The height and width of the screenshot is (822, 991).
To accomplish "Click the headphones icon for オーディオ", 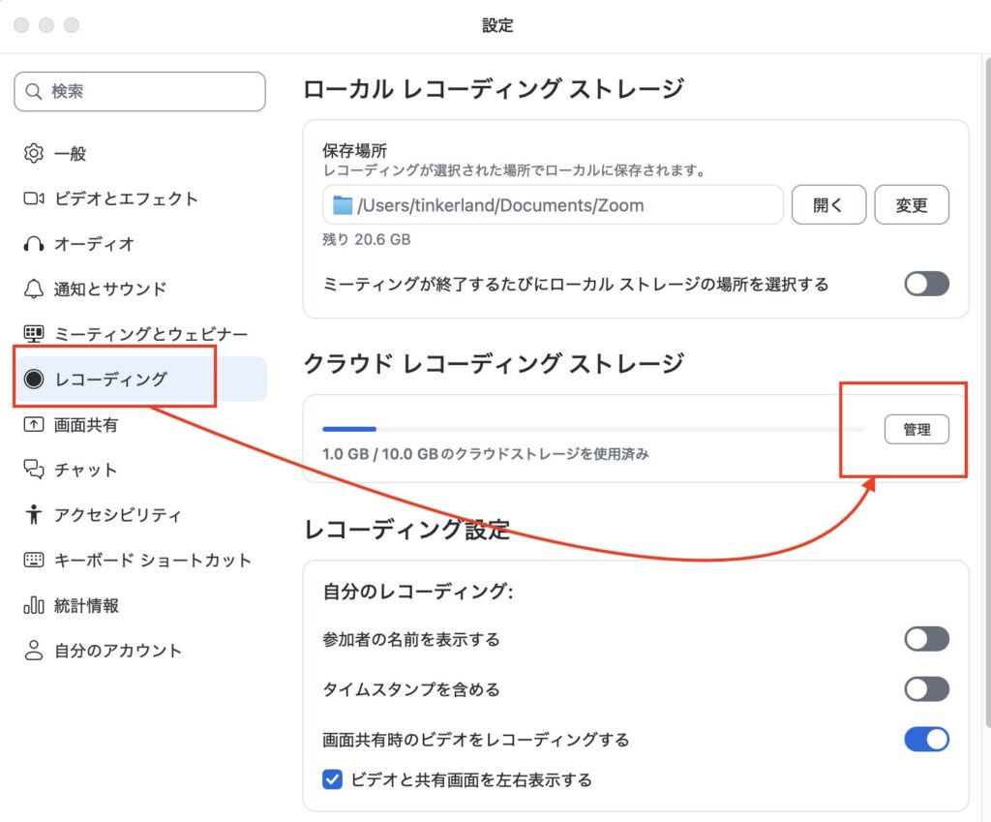I will pos(34,244).
